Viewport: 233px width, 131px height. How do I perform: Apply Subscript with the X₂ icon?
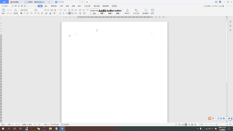[x=39, y=13]
